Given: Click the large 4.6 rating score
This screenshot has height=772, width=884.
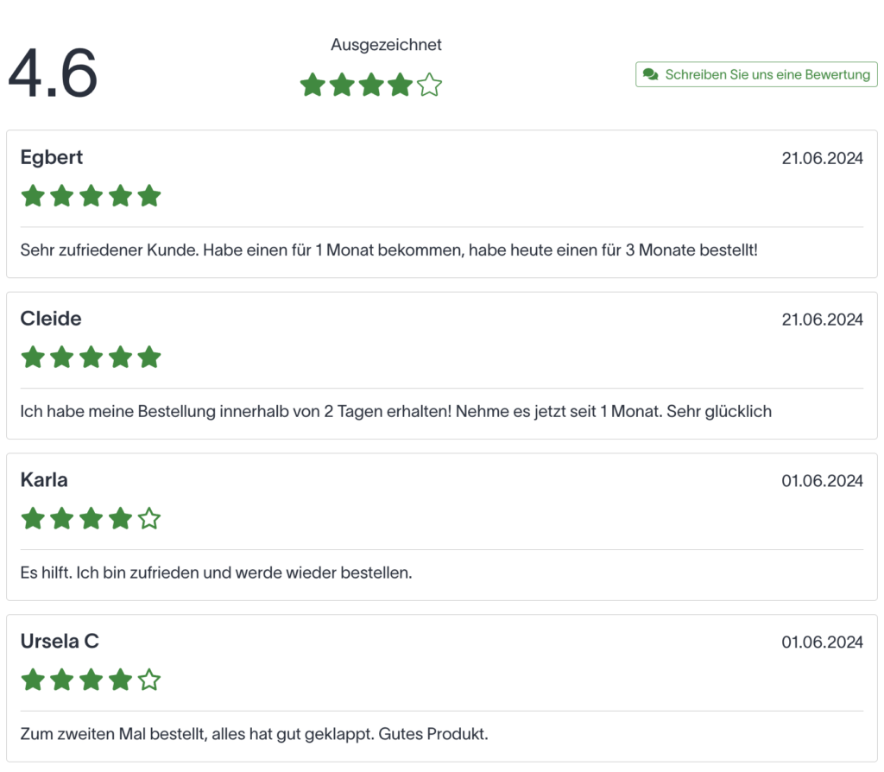Looking at the screenshot, I should 53,74.
